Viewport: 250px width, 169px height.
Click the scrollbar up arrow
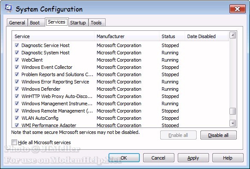tap(233, 35)
